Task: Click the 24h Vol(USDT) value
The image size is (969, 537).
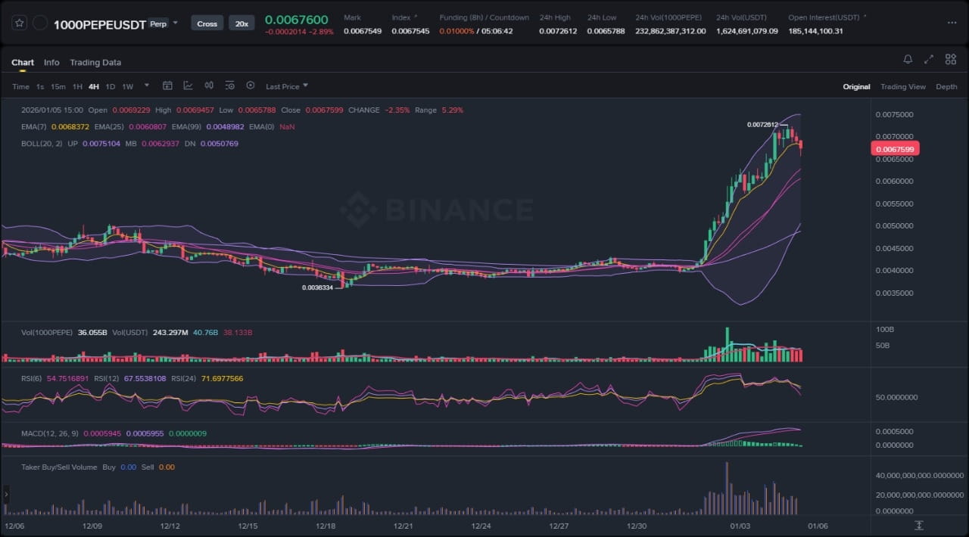Action: (x=747, y=31)
